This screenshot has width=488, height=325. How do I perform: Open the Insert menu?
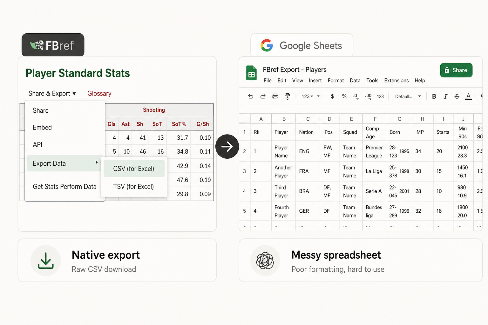315,81
